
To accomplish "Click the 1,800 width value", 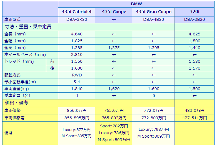I will click(194, 41).
